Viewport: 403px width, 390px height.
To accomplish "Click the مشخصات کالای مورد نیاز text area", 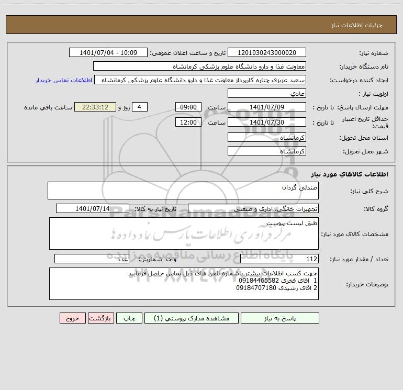I will click(184, 233).
